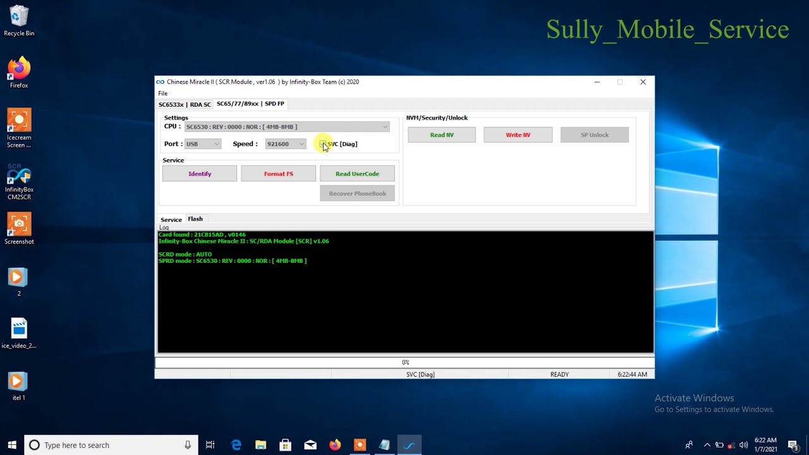Select the ice_video_2 file on the desktop

pos(19,333)
